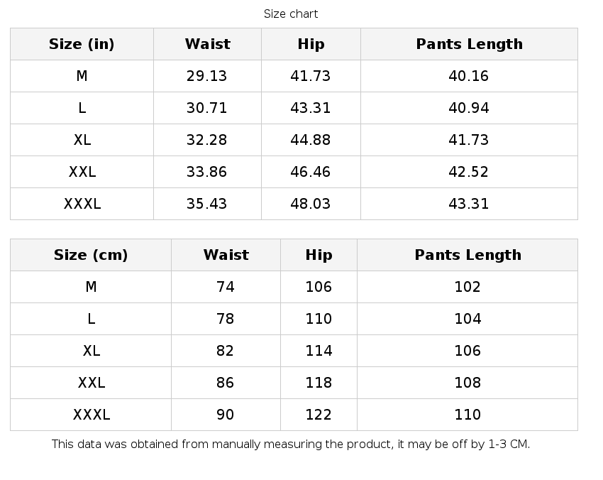This screenshot has width=603, height=480.
Task: Select XL label in cm table
Action: (x=92, y=351)
